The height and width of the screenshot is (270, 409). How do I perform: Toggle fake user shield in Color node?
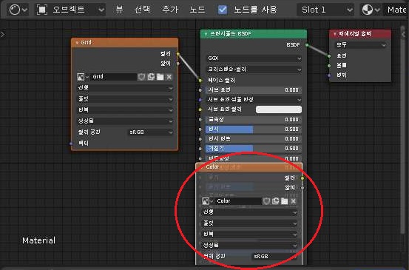click(x=266, y=201)
